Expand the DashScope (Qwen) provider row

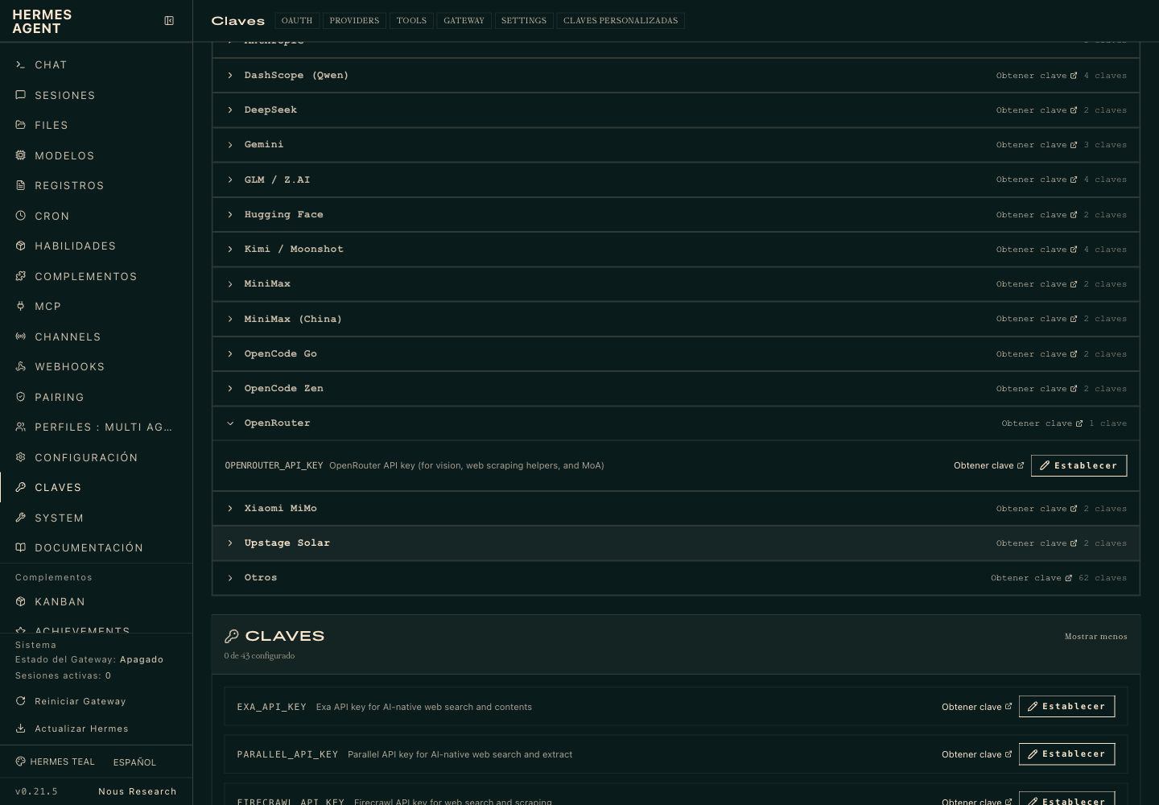tap(675, 75)
